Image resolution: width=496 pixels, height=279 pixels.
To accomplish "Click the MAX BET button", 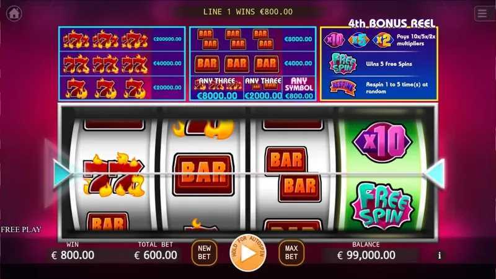I will (291, 252).
